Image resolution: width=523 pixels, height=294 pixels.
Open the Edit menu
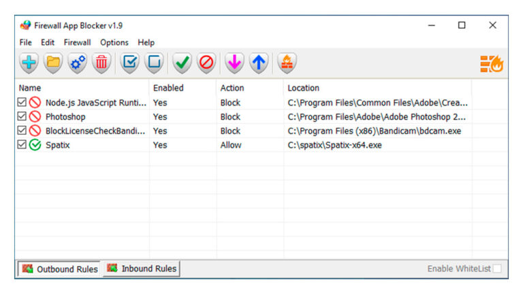click(x=48, y=43)
